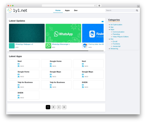146x123 pixels.
Task: Reload page using browser refresh icon
Action: click(x=95, y=6)
